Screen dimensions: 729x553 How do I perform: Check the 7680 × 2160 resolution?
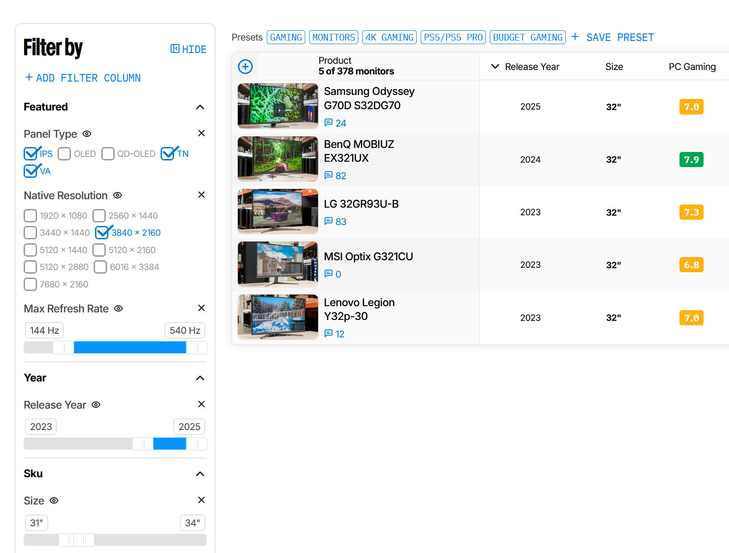[x=30, y=284]
